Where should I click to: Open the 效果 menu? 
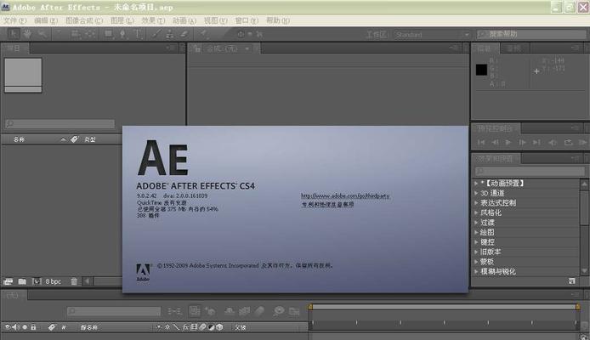(153, 20)
